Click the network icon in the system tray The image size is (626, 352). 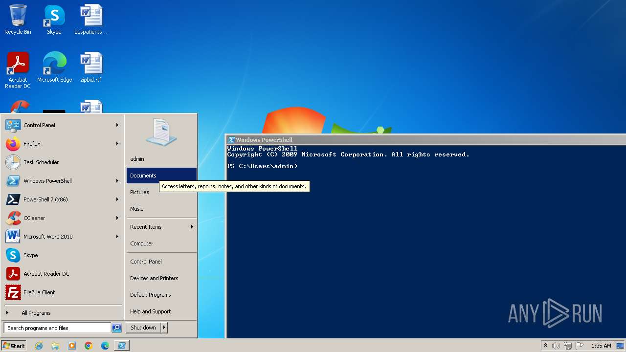tap(568, 346)
